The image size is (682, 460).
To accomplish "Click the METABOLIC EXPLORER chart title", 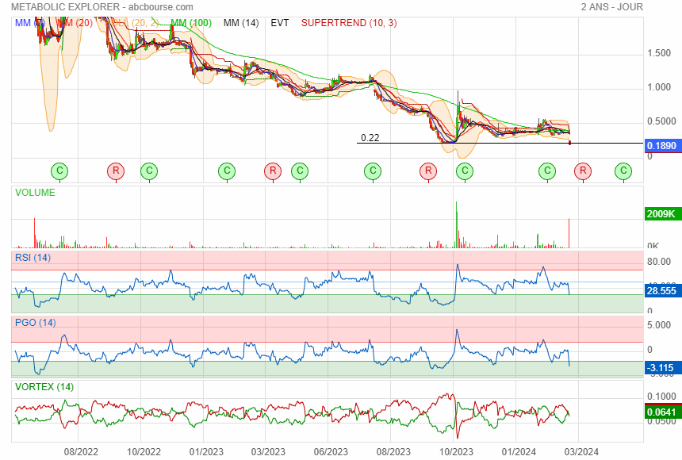I will pyautogui.click(x=103, y=7).
